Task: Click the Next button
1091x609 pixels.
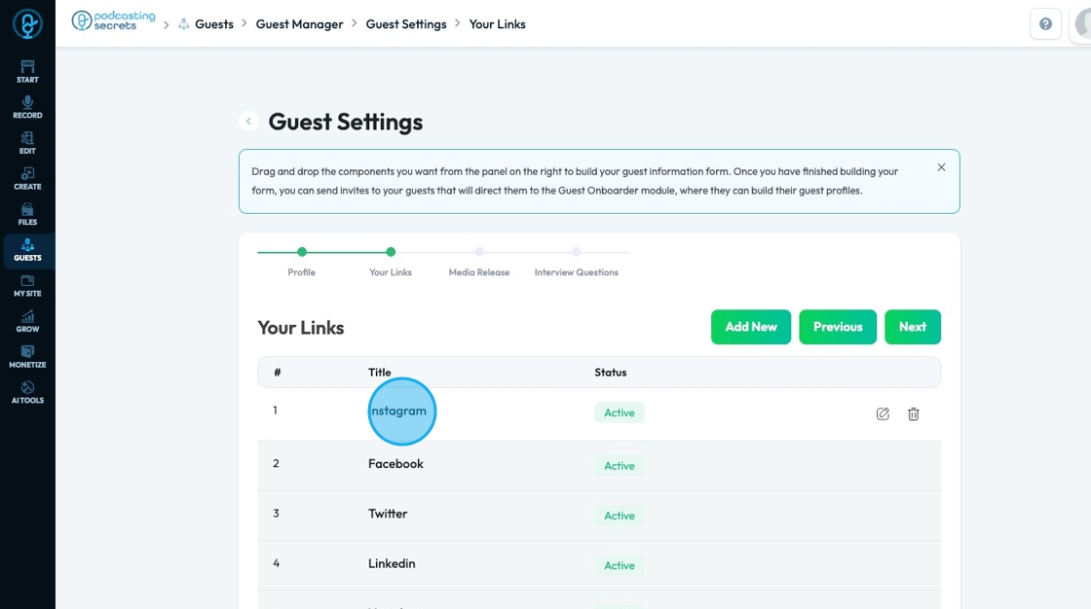Action: 913,327
